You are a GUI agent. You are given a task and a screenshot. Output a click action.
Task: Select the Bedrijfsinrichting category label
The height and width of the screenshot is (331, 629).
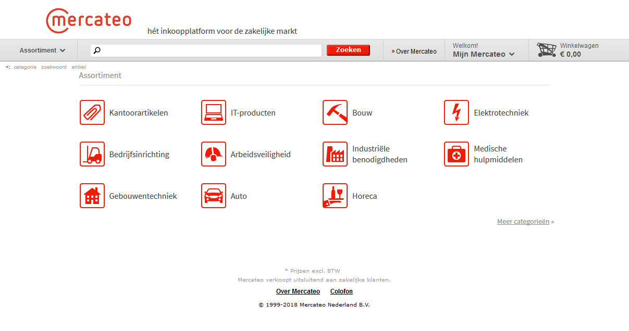(139, 155)
